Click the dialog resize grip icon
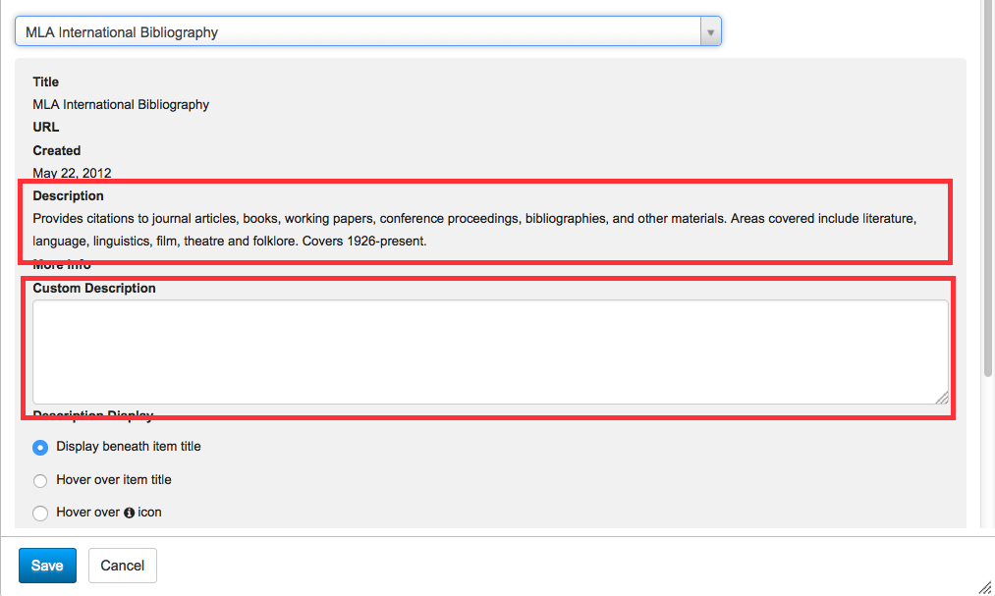 click(984, 587)
